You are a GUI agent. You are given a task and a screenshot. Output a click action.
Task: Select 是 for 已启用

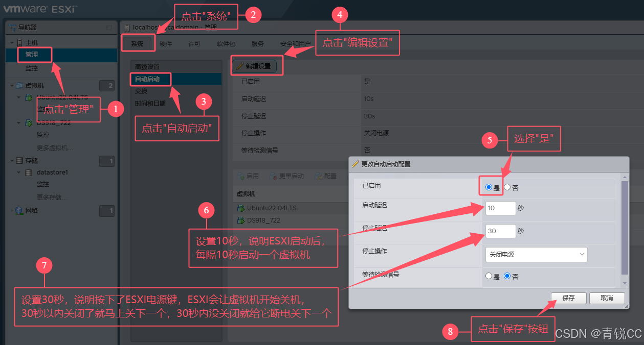pyautogui.click(x=488, y=187)
